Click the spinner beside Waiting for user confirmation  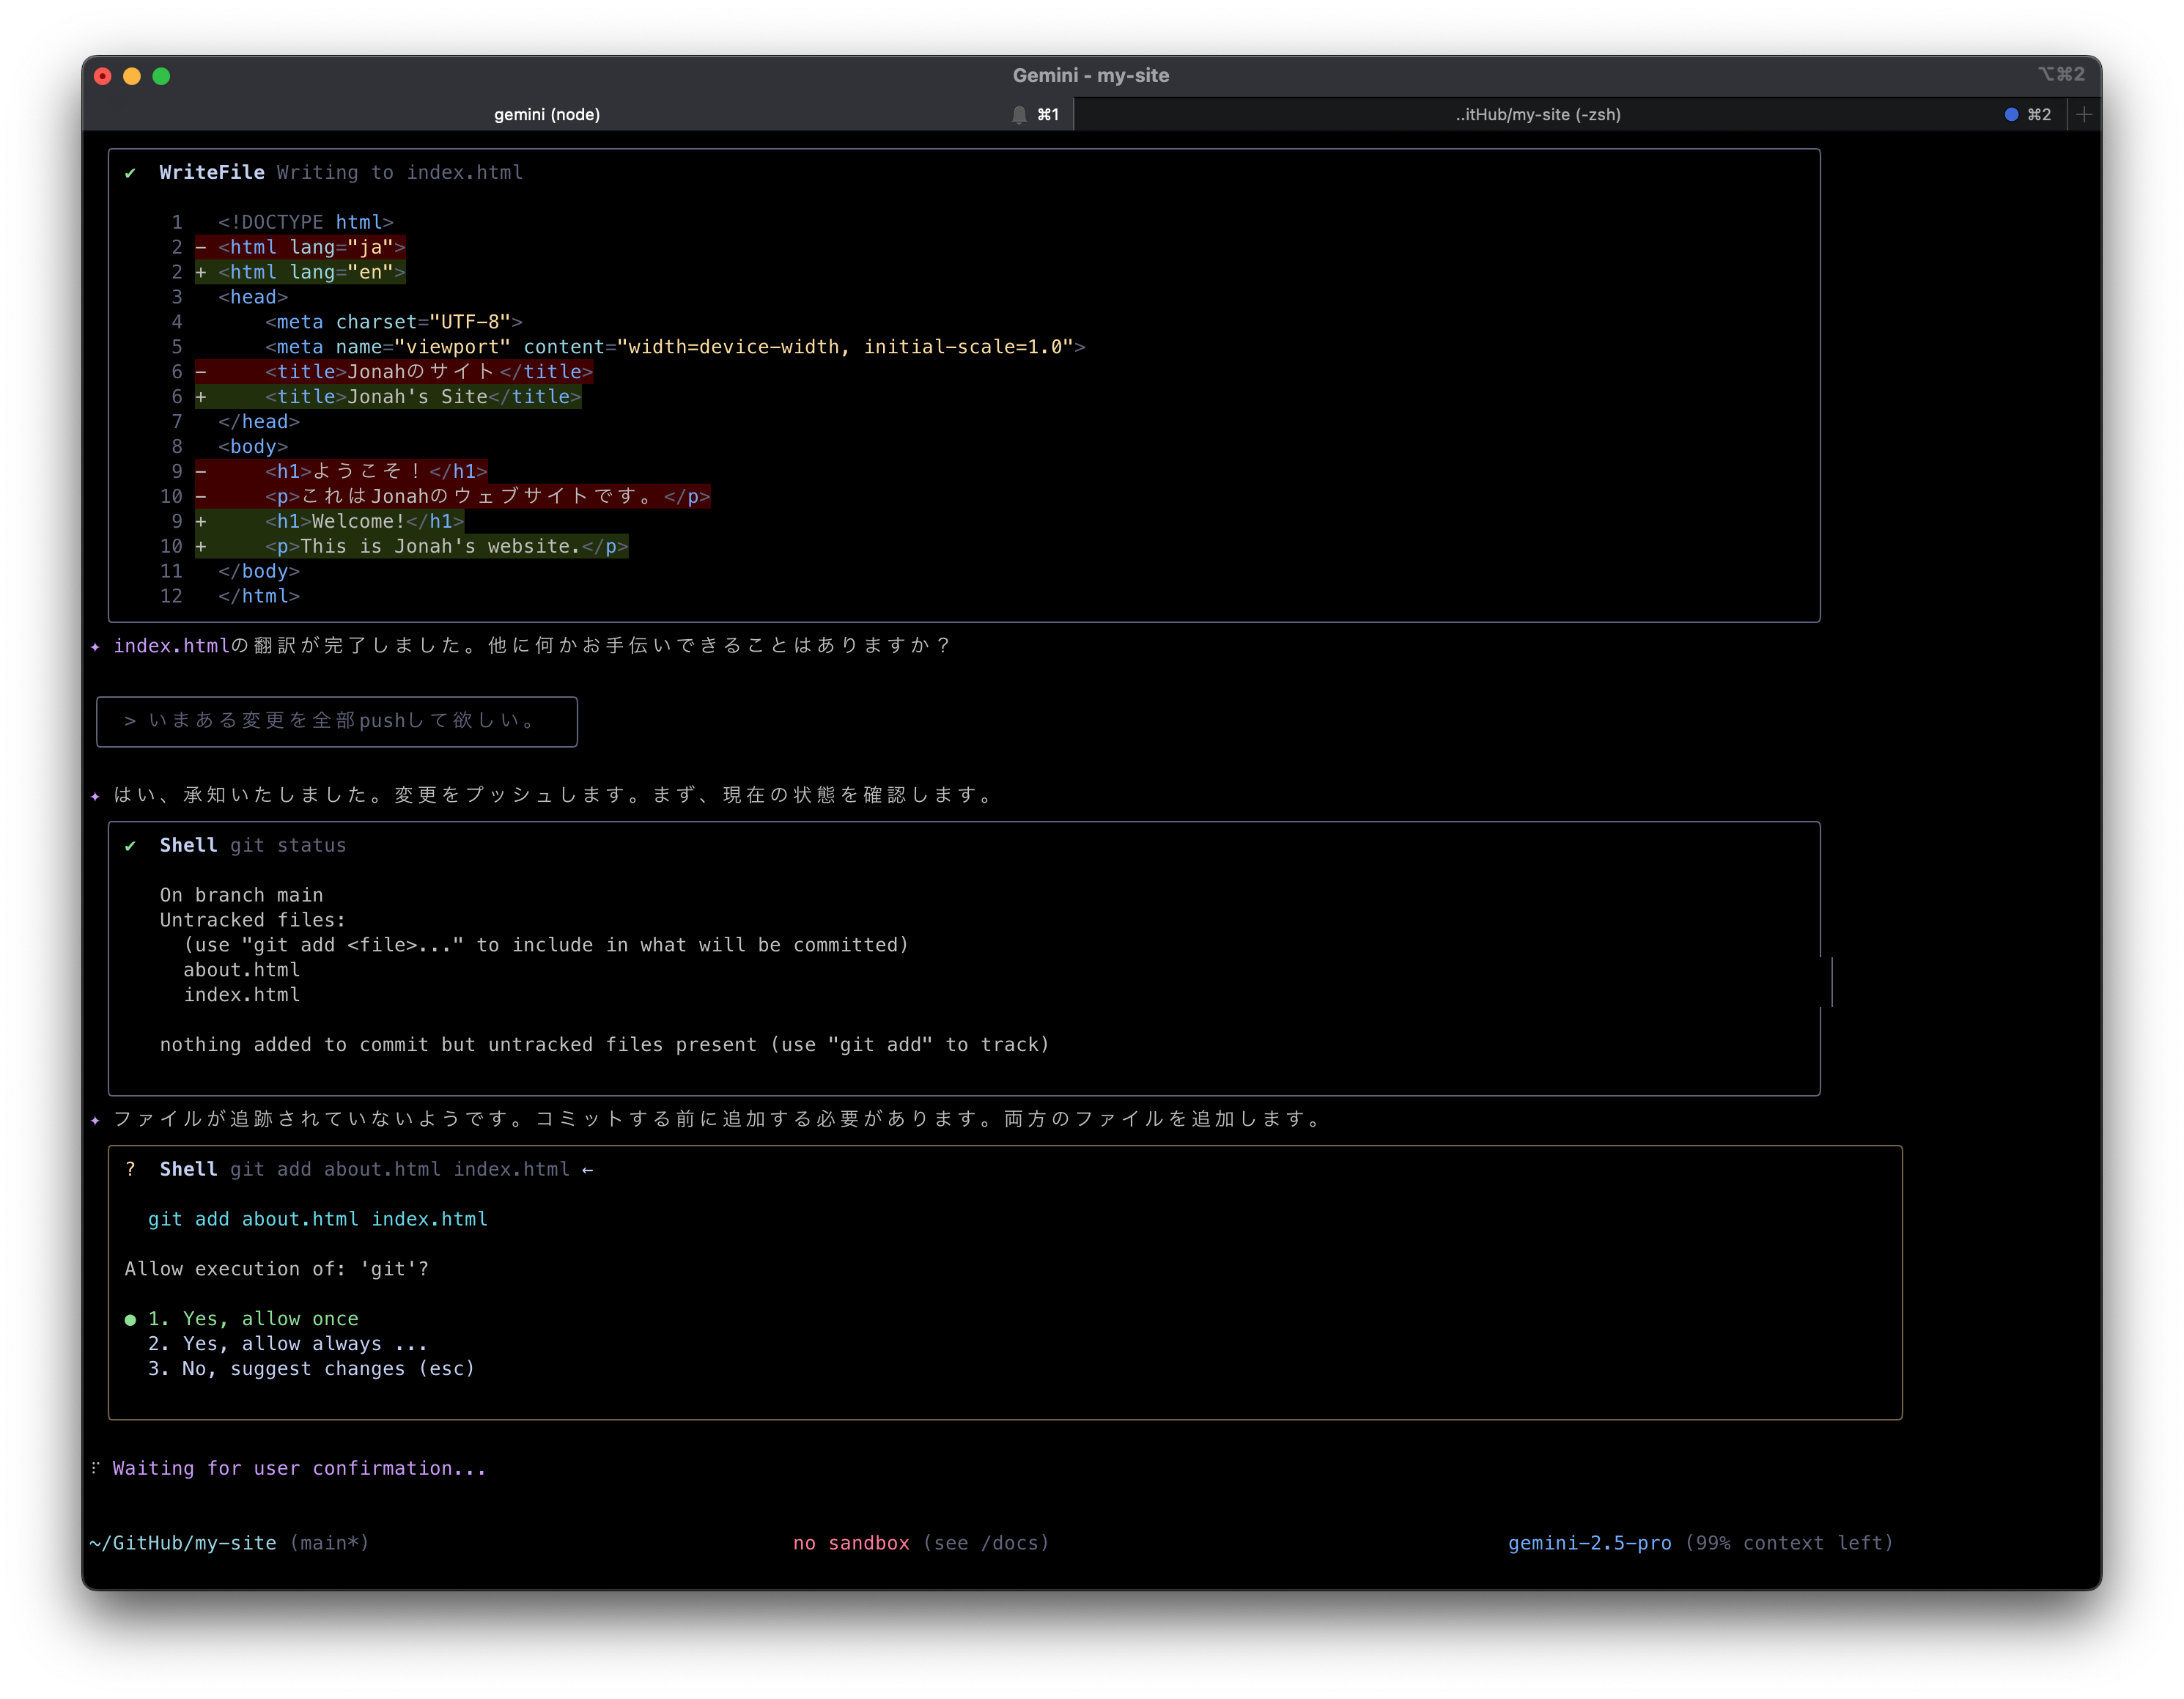tap(95, 1468)
